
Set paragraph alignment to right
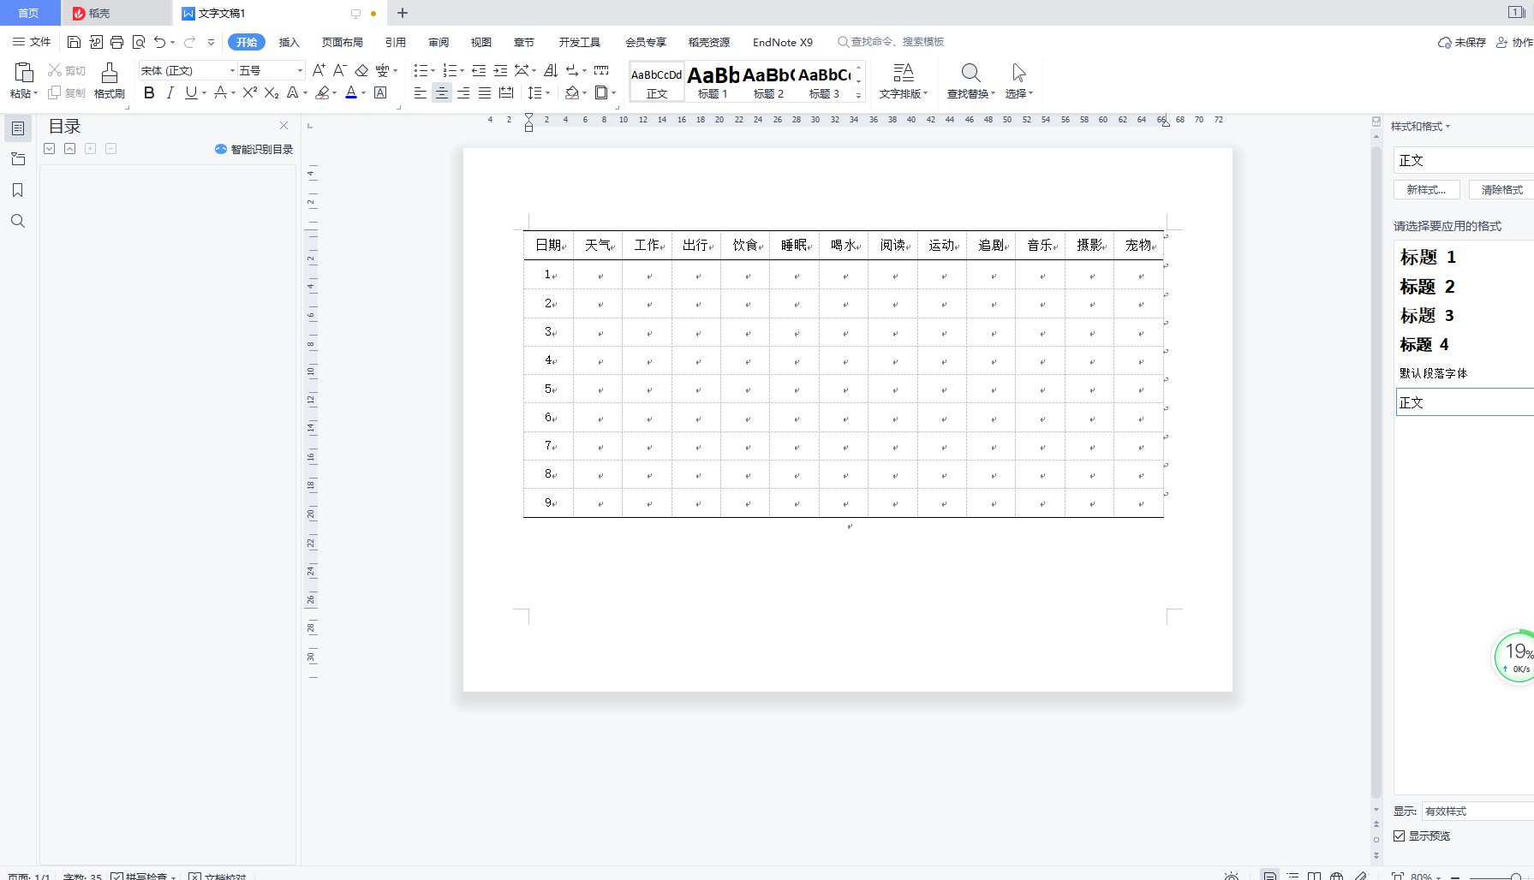coord(463,92)
